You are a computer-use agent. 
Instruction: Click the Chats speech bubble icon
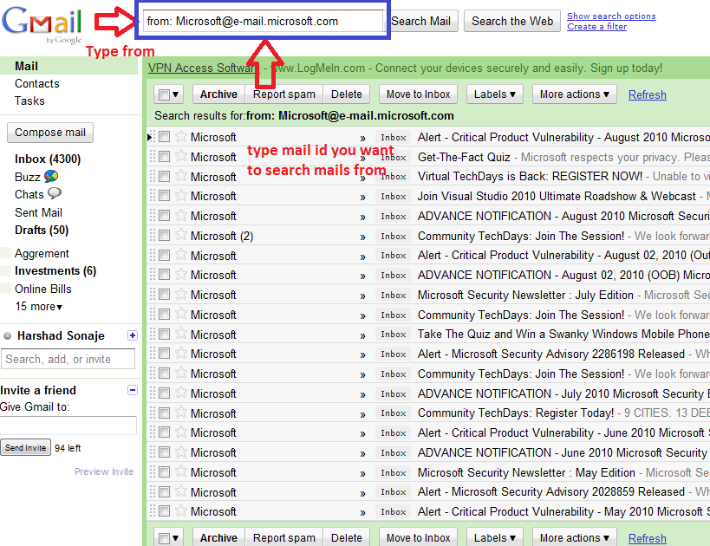click(55, 194)
